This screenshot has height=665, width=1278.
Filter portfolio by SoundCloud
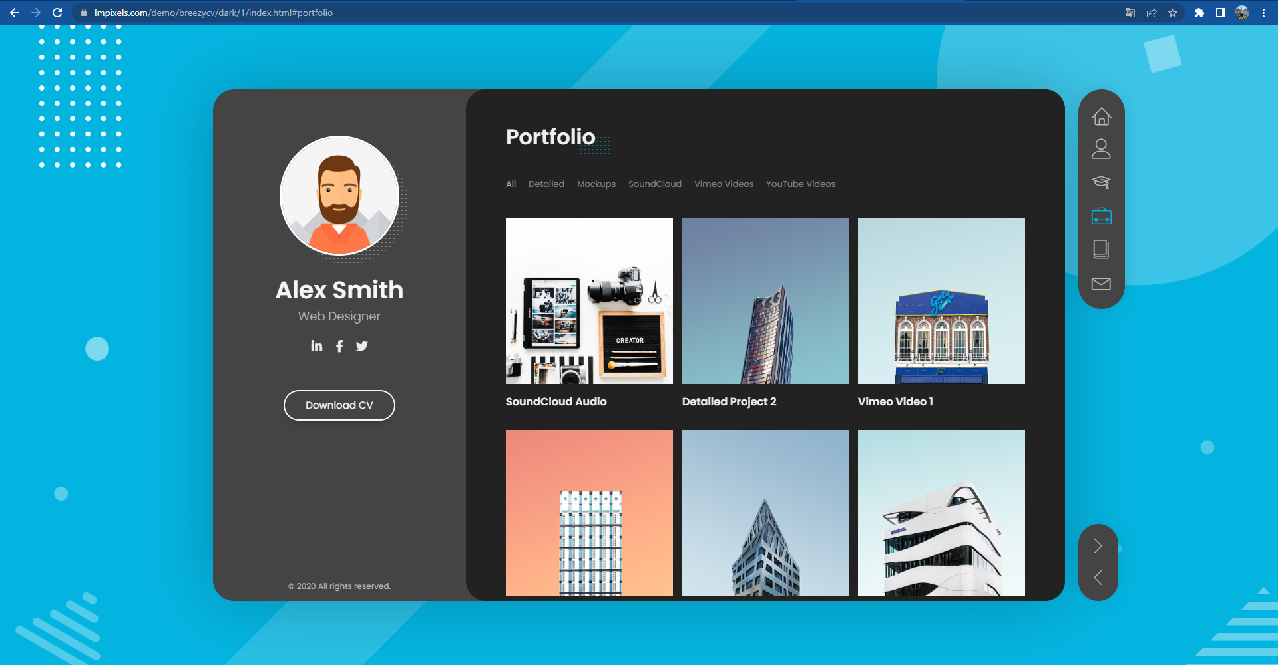point(655,184)
